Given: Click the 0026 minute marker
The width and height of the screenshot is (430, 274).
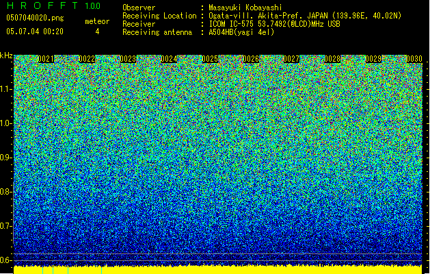Looking at the screenshot, I should click(251, 59).
